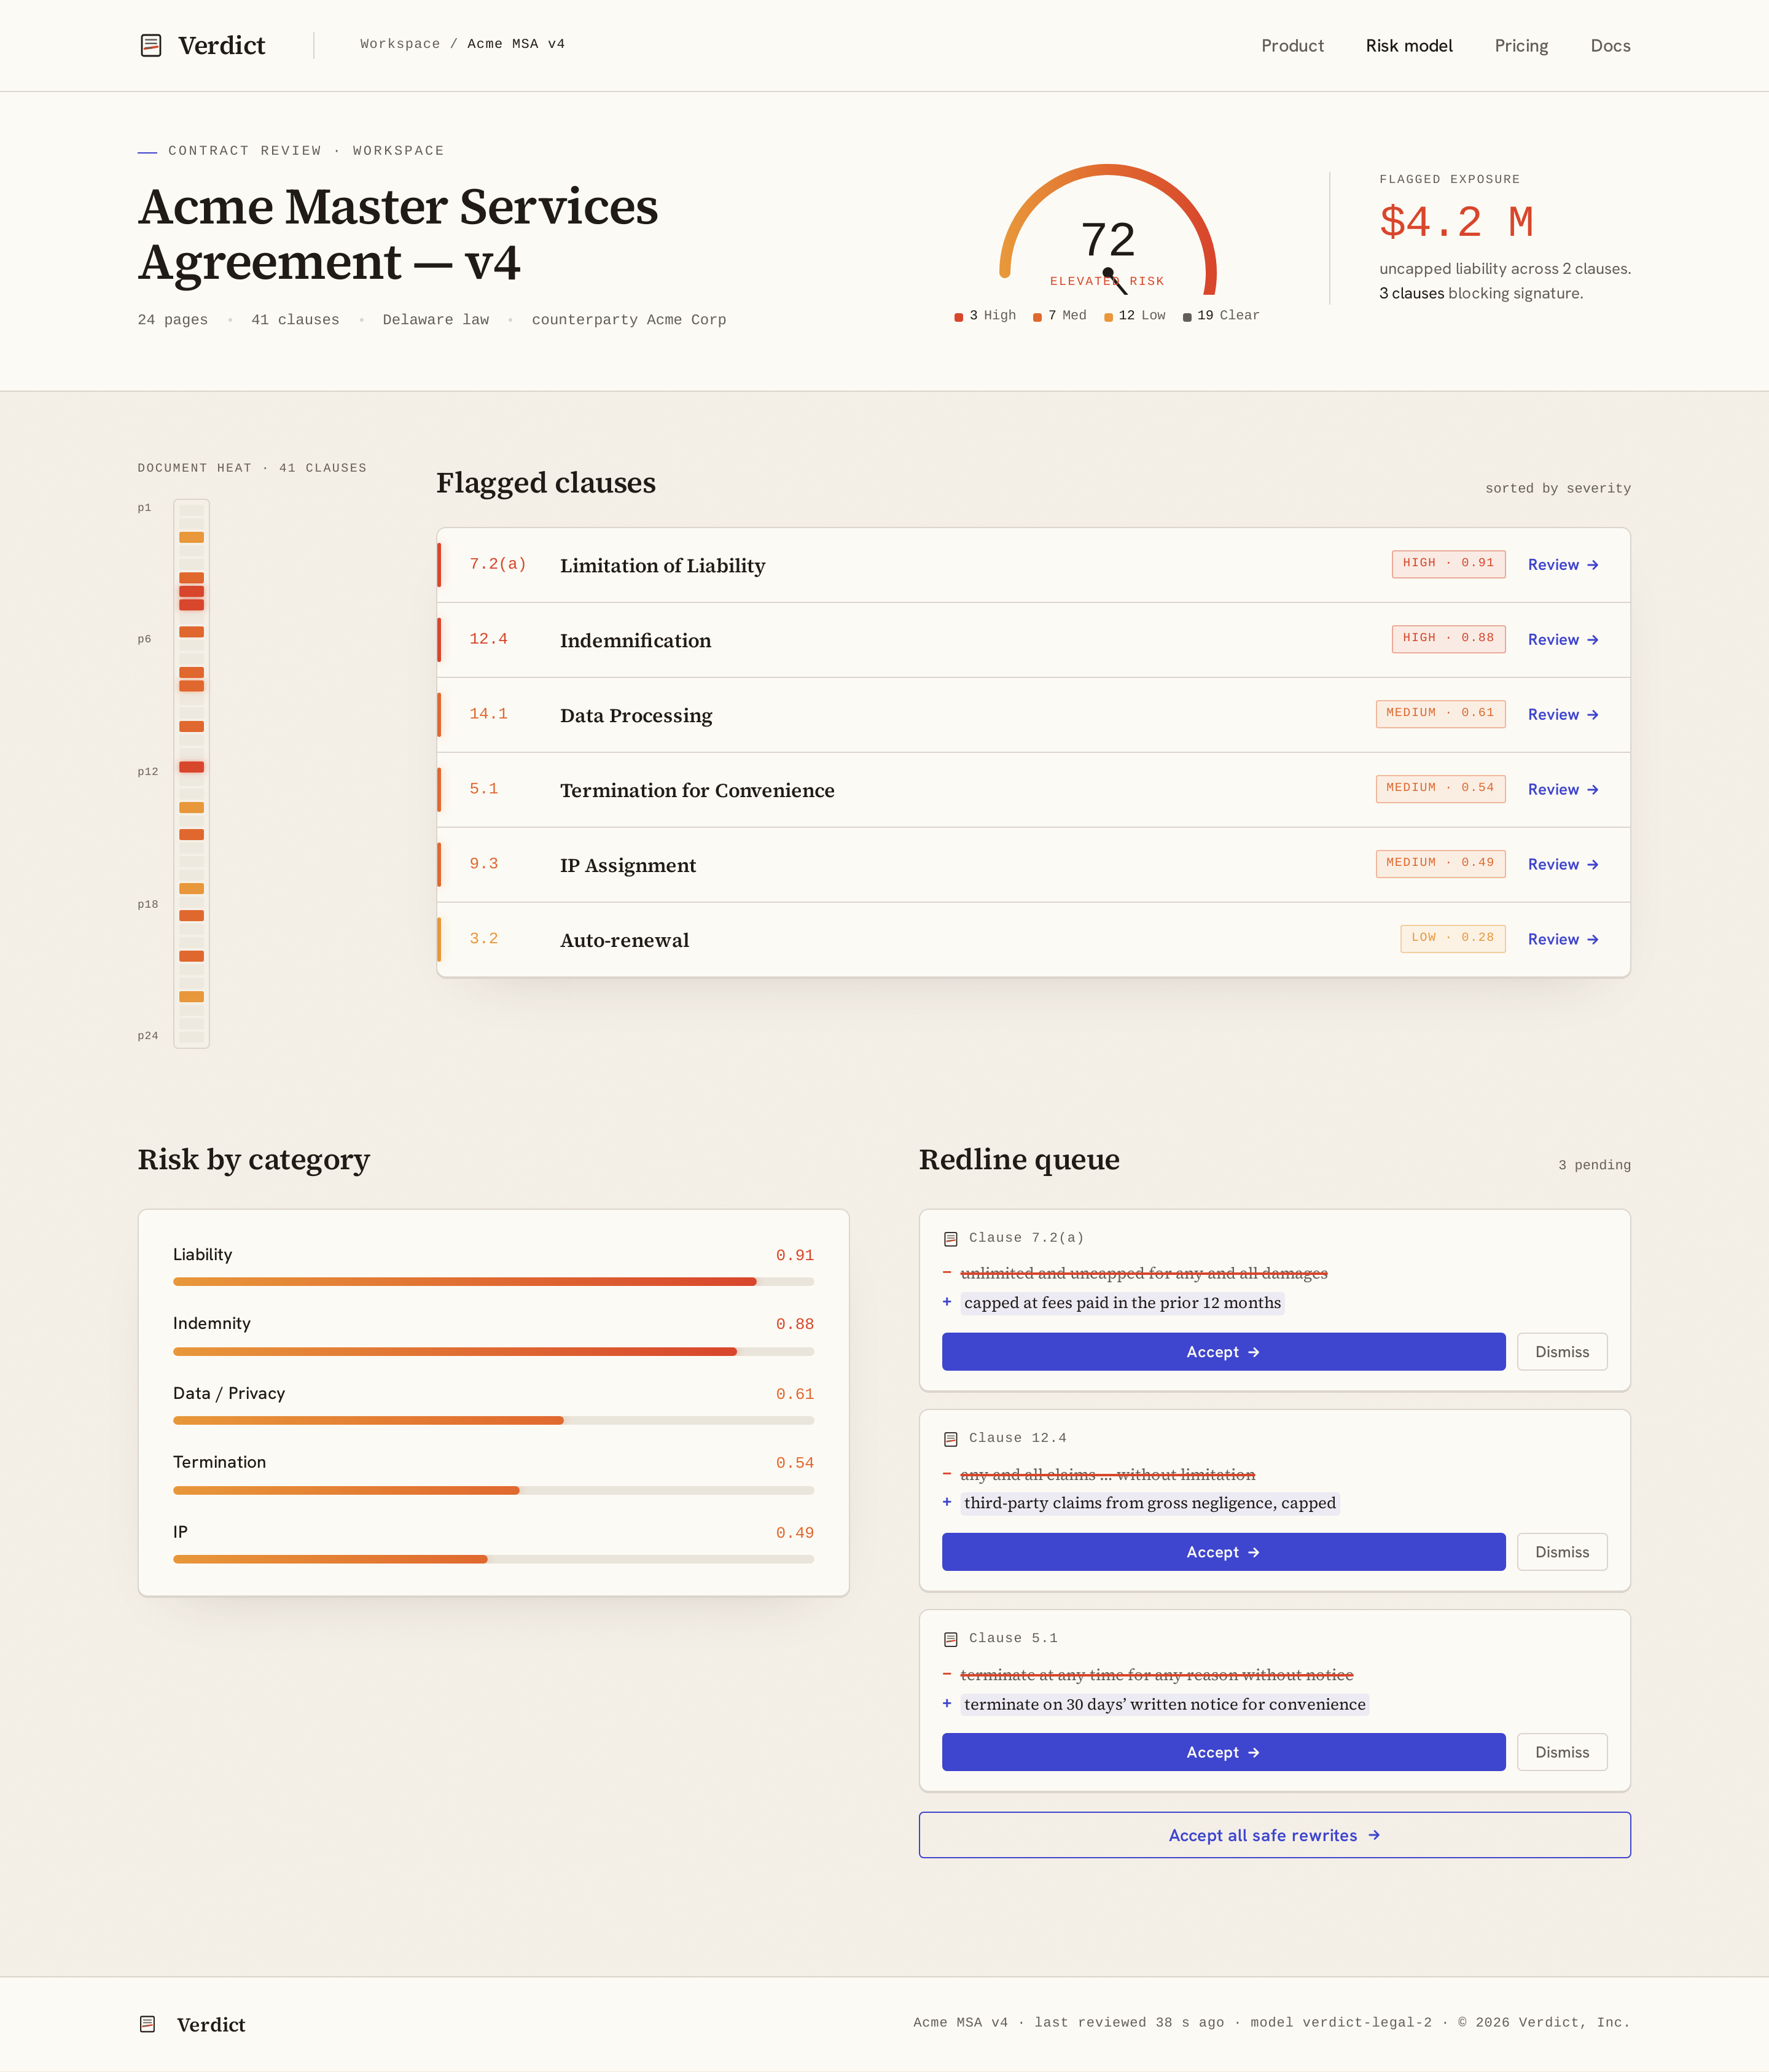
Task: Click the red High legend dot
Action: point(959,317)
